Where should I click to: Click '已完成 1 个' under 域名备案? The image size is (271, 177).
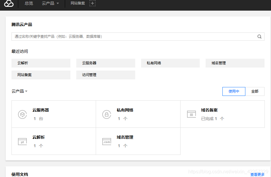click(x=213, y=119)
